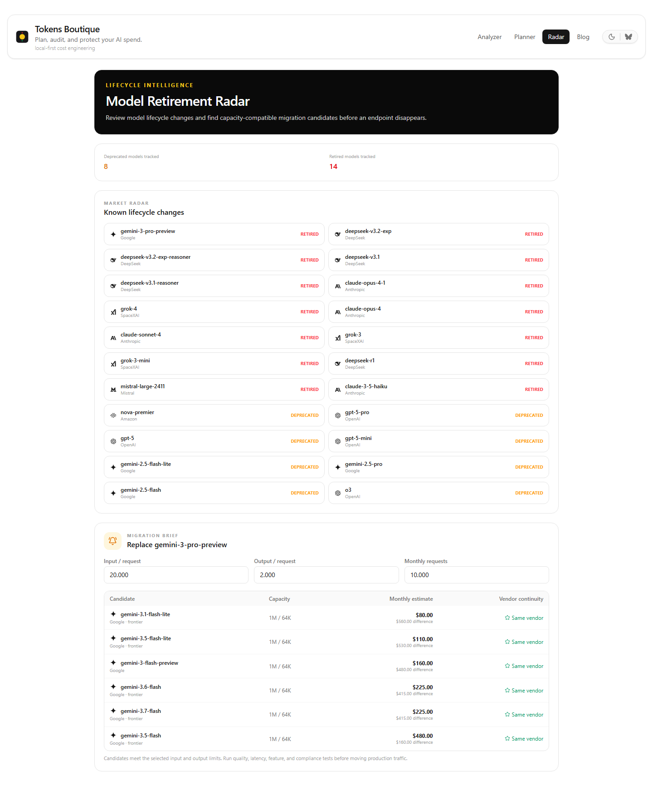653x786 pixels.
Task: Click the Vendor continuity column header
Action: (x=521, y=599)
